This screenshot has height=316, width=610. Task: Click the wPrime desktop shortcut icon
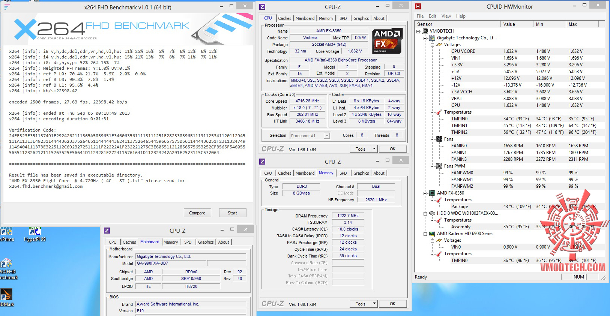(x=7, y=234)
